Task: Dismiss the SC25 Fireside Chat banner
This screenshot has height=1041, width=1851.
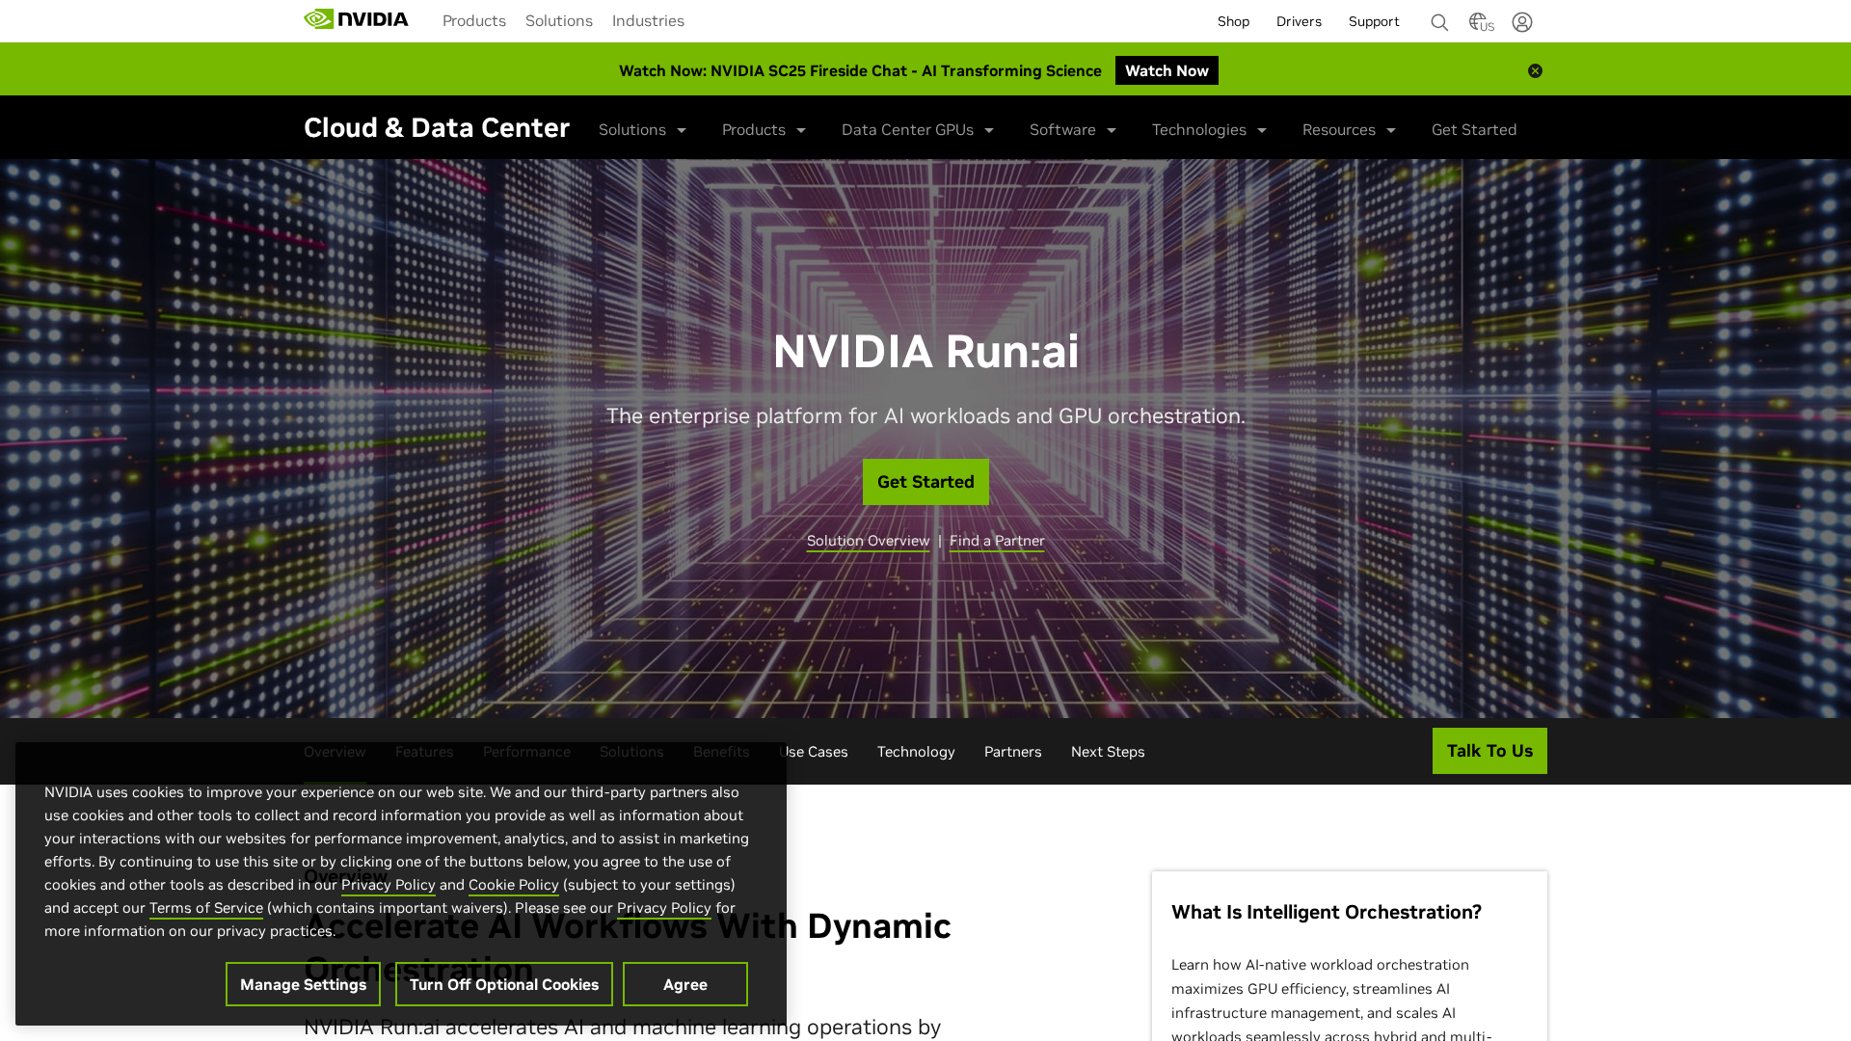Action: tap(1535, 70)
